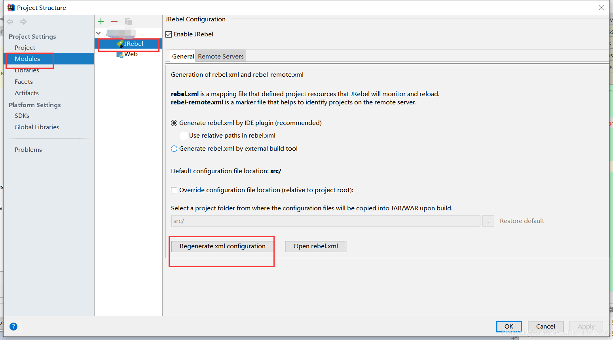Click the Platform Settings header text
Viewport: 613px width, 340px height.
(35, 105)
